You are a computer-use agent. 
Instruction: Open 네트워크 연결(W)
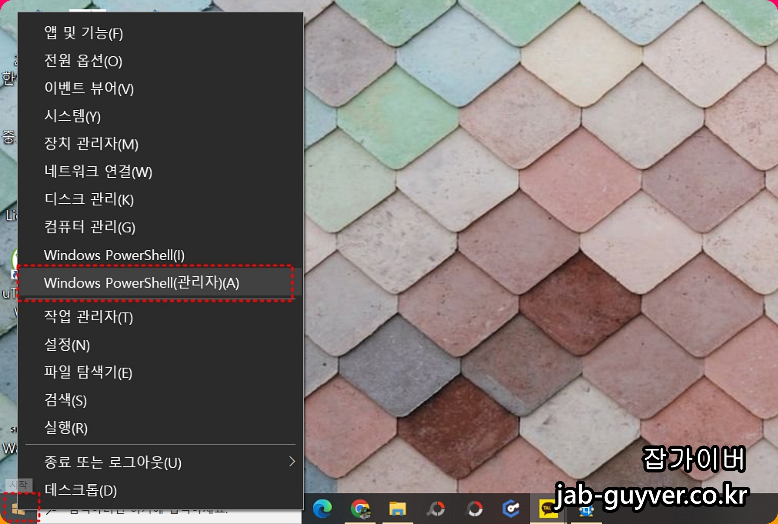[x=99, y=172]
